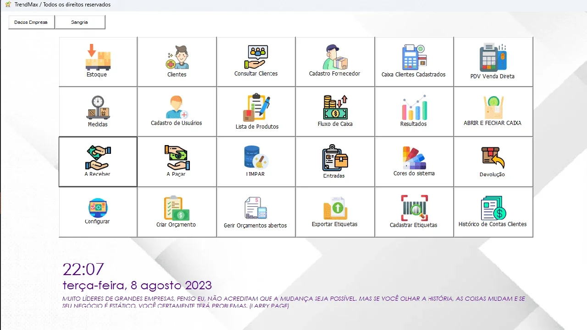
Task: Run the LIMPAR database cleanup
Action: click(x=256, y=162)
